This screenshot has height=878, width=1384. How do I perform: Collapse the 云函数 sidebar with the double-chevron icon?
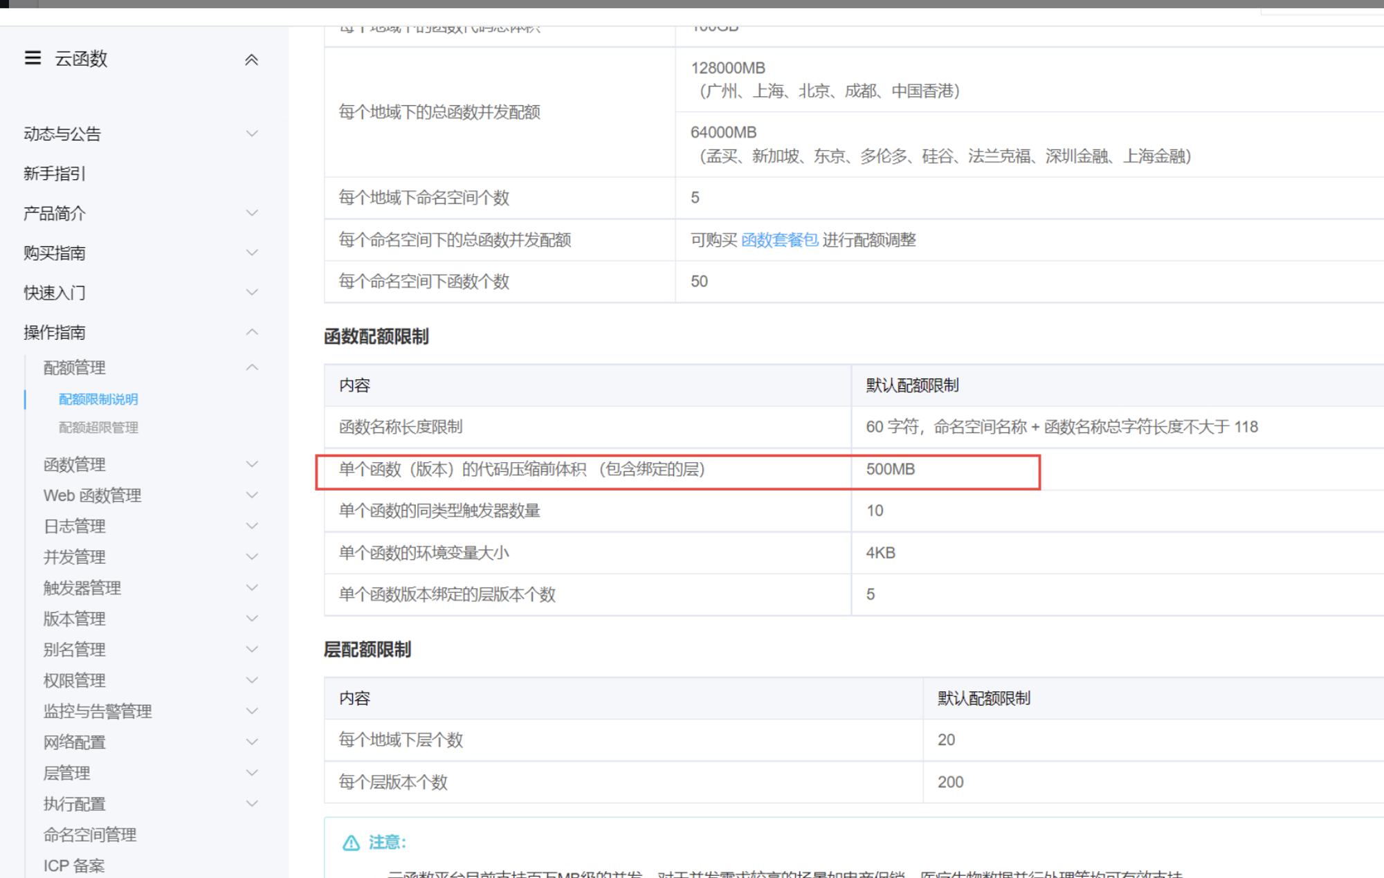[x=252, y=60]
